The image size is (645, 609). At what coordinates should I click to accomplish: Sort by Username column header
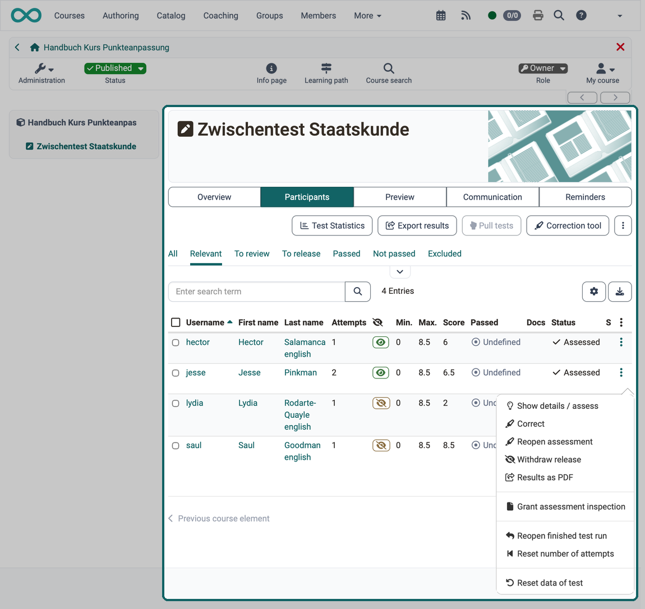tap(209, 322)
